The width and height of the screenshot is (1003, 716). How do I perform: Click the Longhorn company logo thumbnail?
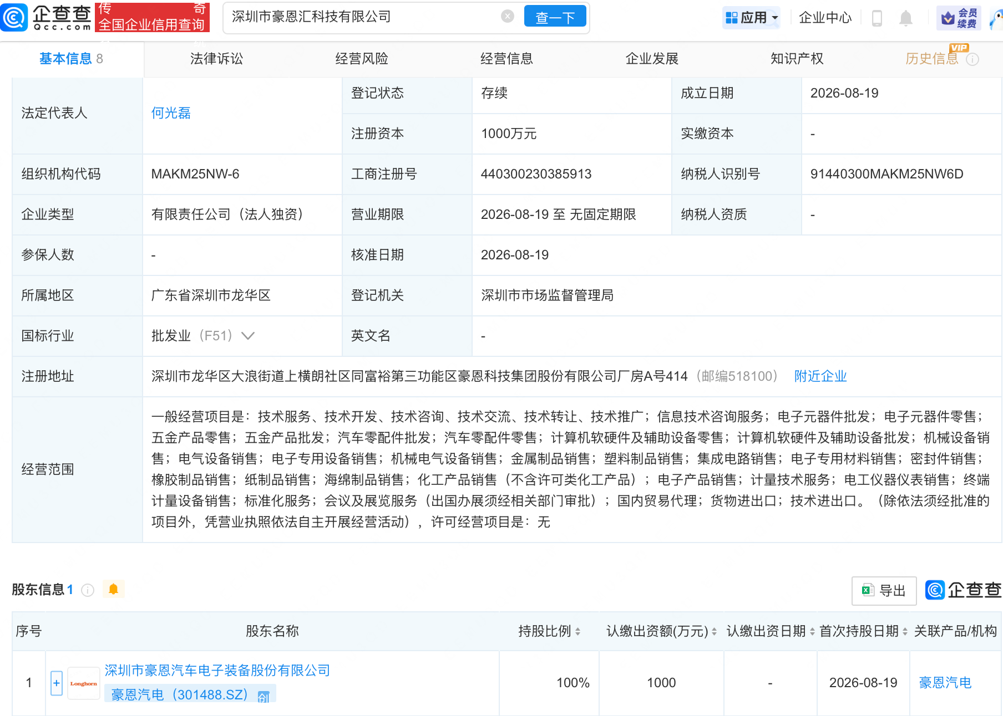pos(84,683)
